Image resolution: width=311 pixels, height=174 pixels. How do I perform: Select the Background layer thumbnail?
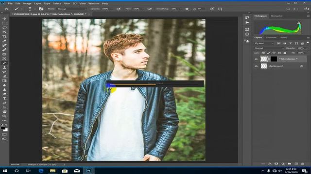coord(263,66)
